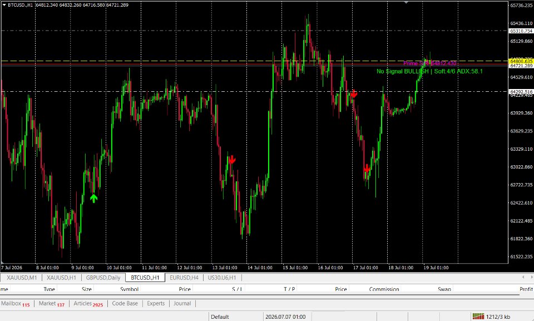This screenshot has height=321, width=534.
Task: Open the Journal terminal tab
Action: [182, 303]
